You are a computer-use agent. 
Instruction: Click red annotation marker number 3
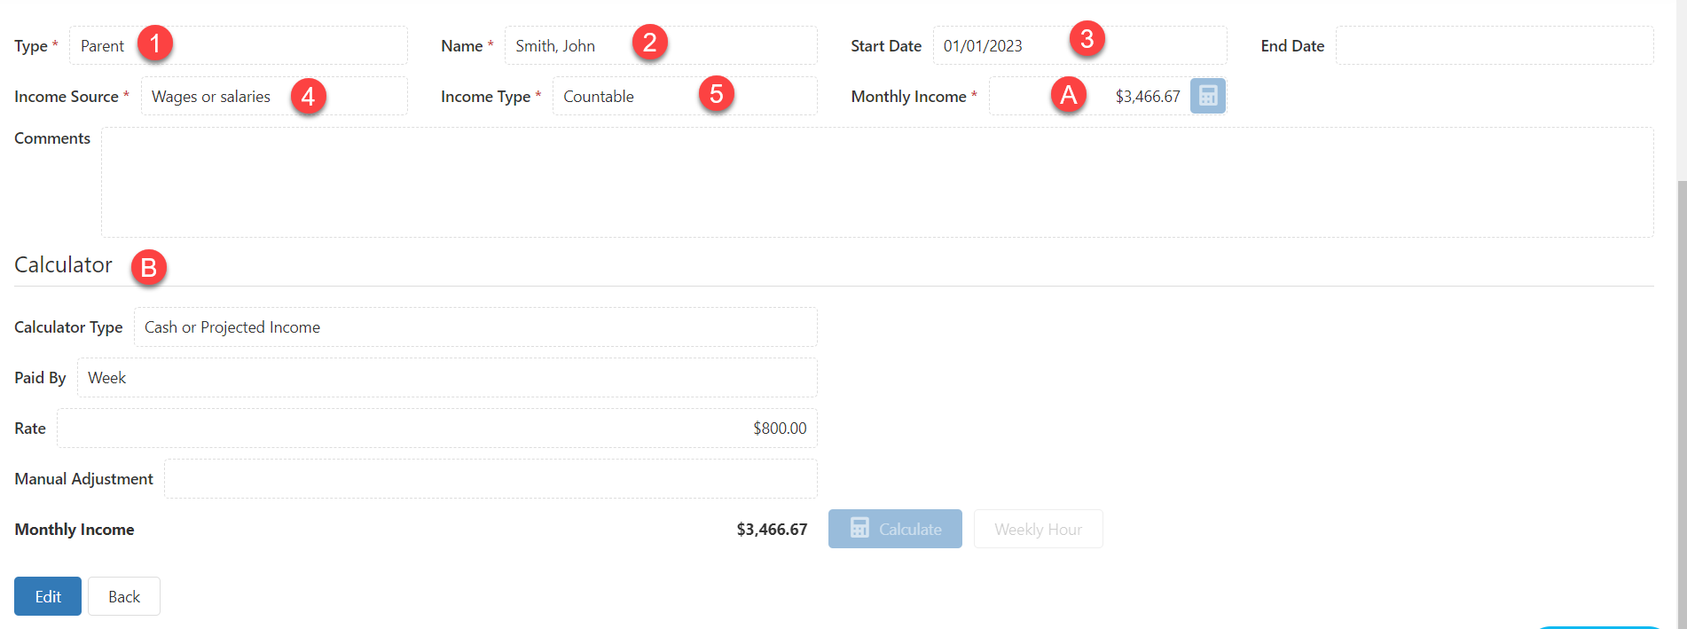click(1087, 38)
